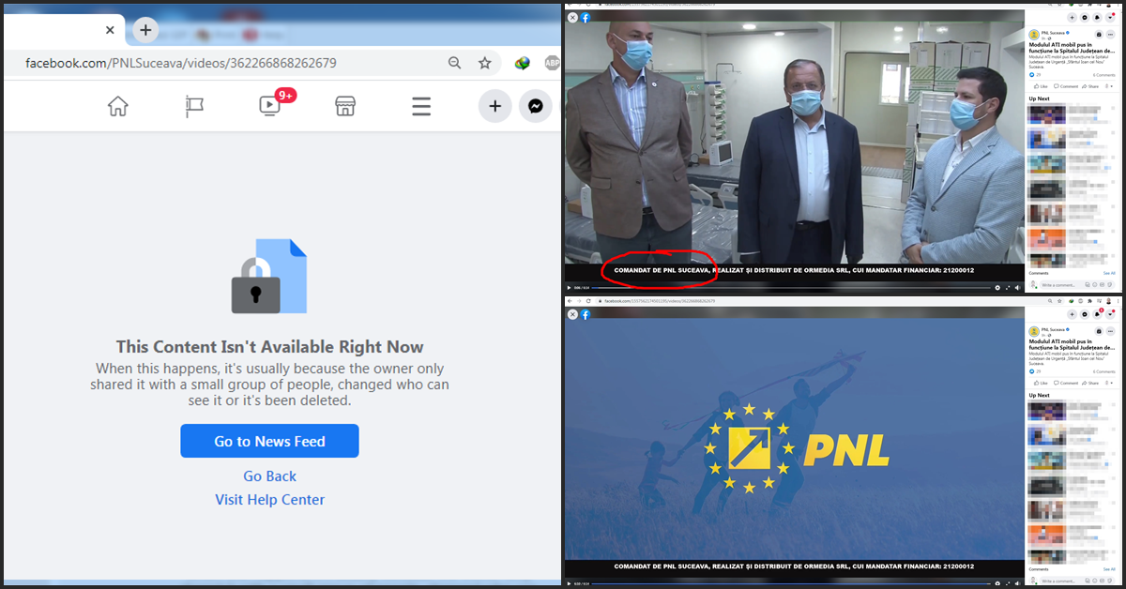Open notifications bell in top-right window
The height and width of the screenshot is (589, 1126).
(1098, 18)
